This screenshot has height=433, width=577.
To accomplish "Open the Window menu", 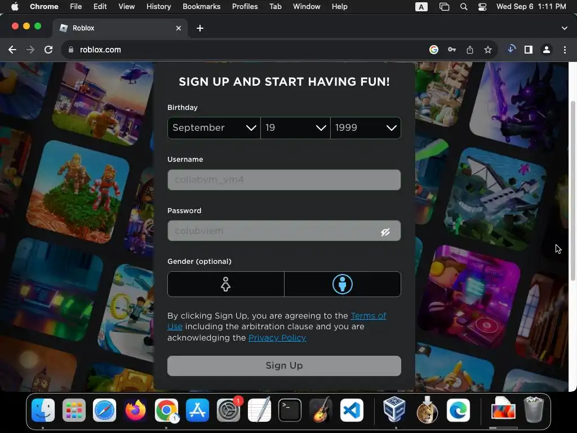I will (307, 6).
